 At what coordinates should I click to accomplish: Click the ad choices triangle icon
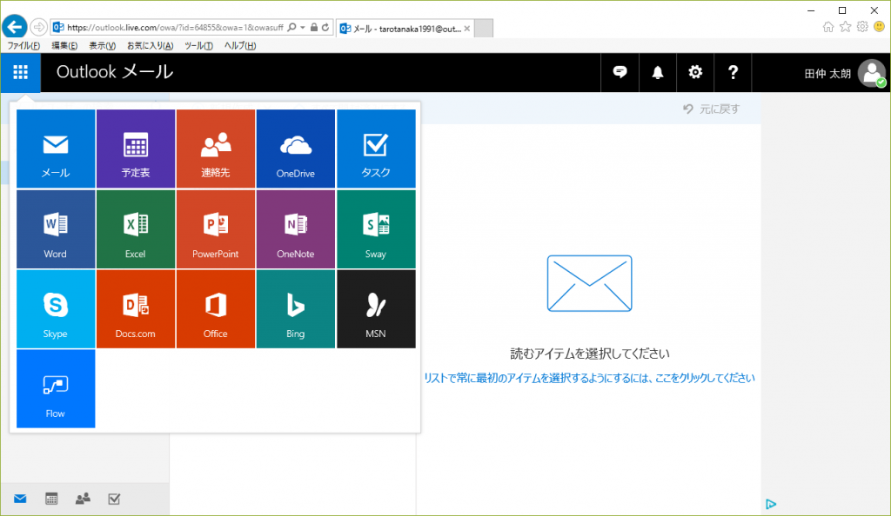771,504
